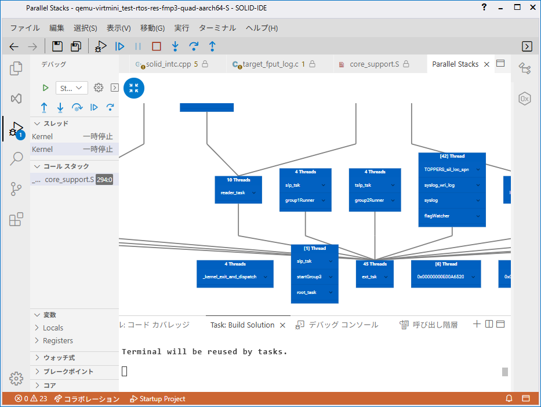The width and height of the screenshot is (541, 407).
Task: Expand reader_task chevron in 10 Threads box
Action: (x=254, y=192)
